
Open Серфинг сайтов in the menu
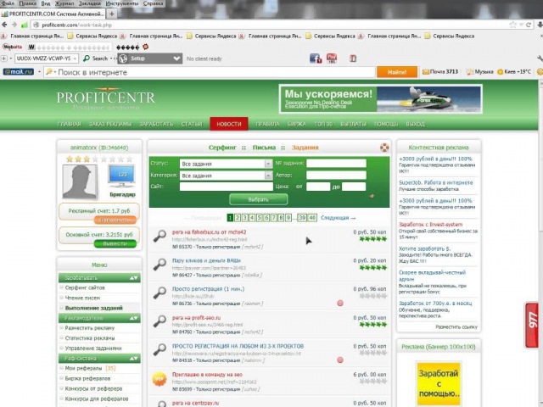[85, 287]
